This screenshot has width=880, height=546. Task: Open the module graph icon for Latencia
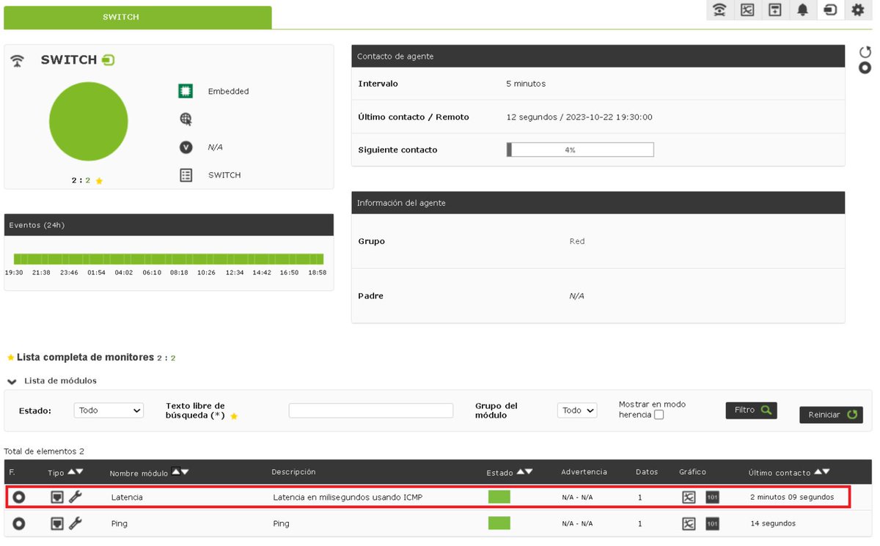688,497
